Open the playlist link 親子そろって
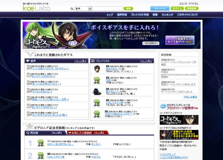 click(112, 91)
